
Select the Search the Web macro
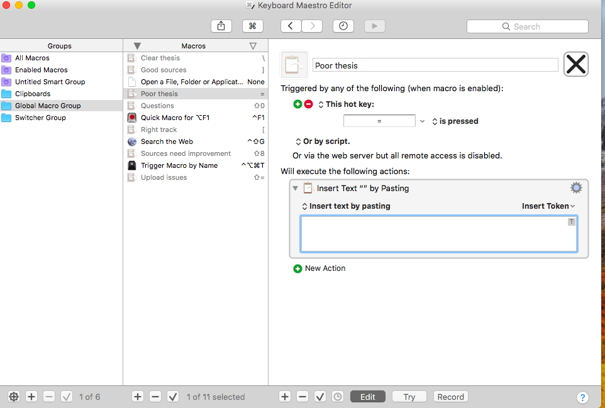pos(196,141)
